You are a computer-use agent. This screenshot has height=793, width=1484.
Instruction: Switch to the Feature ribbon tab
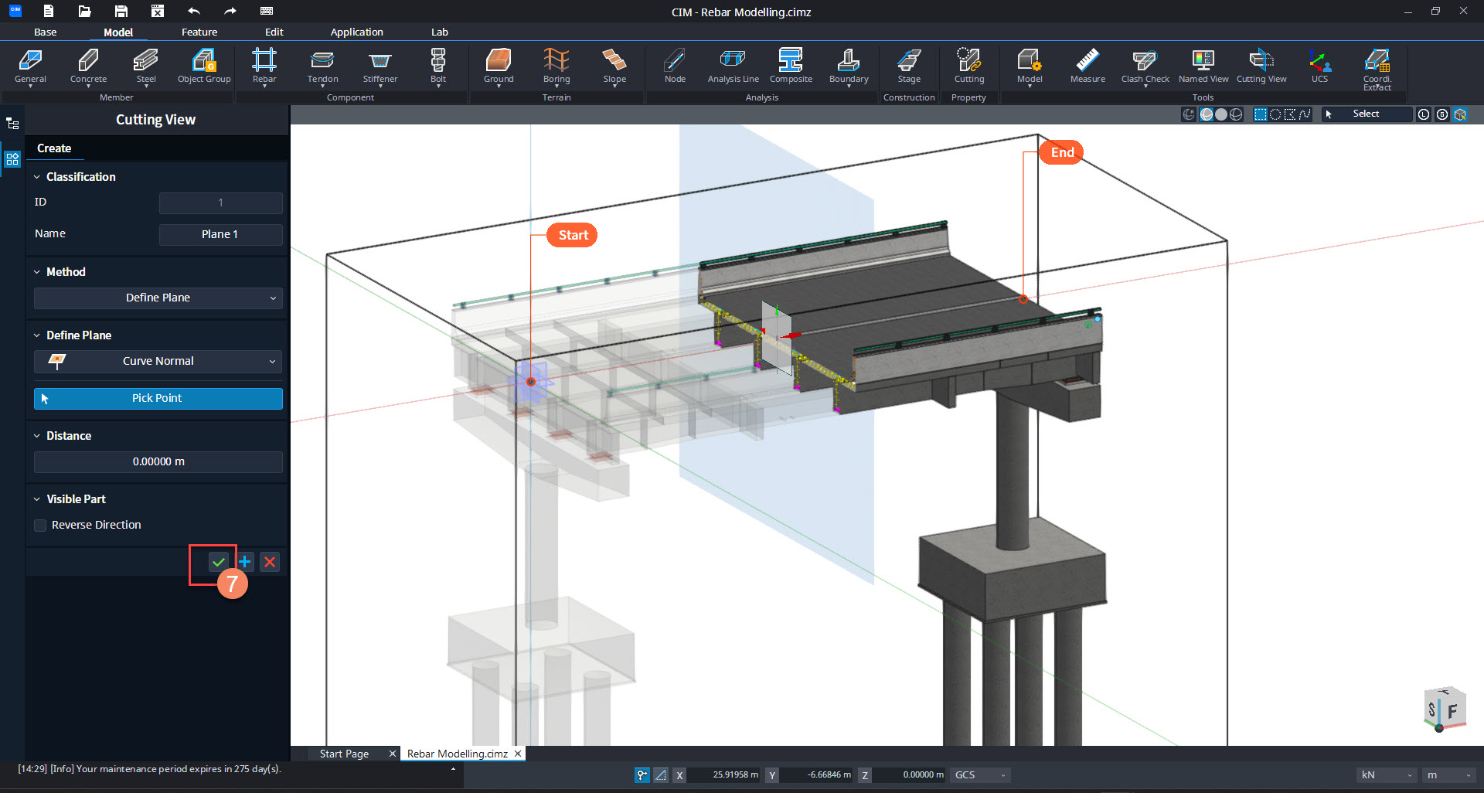click(x=199, y=32)
